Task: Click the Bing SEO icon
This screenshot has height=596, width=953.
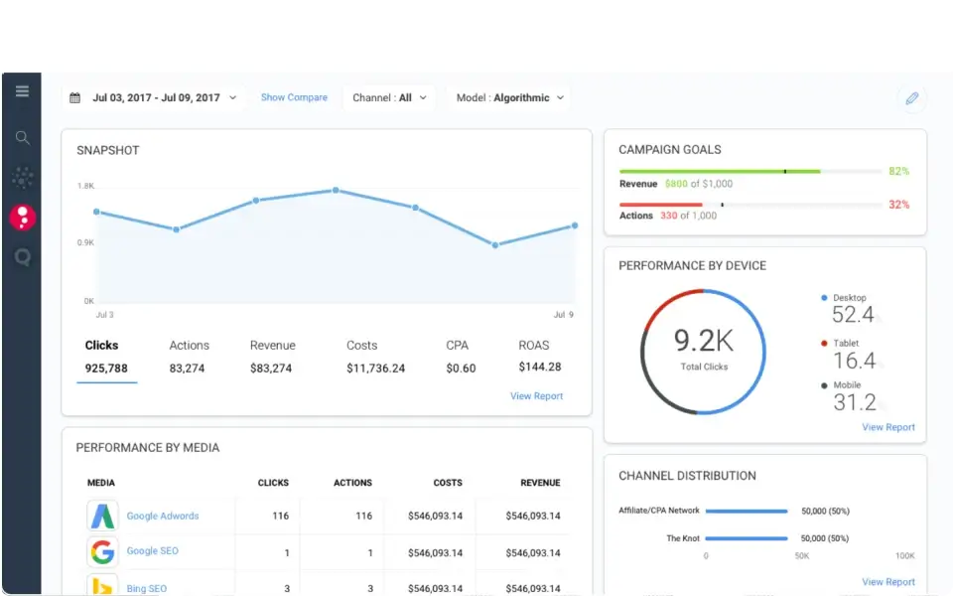Action: 102,587
